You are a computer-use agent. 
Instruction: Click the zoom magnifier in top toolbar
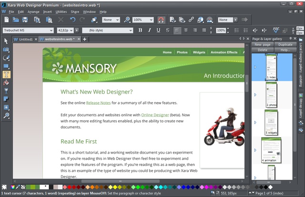point(127,20)
